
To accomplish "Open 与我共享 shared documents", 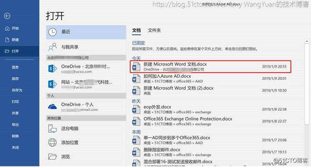I will click(x=86, y=47).
